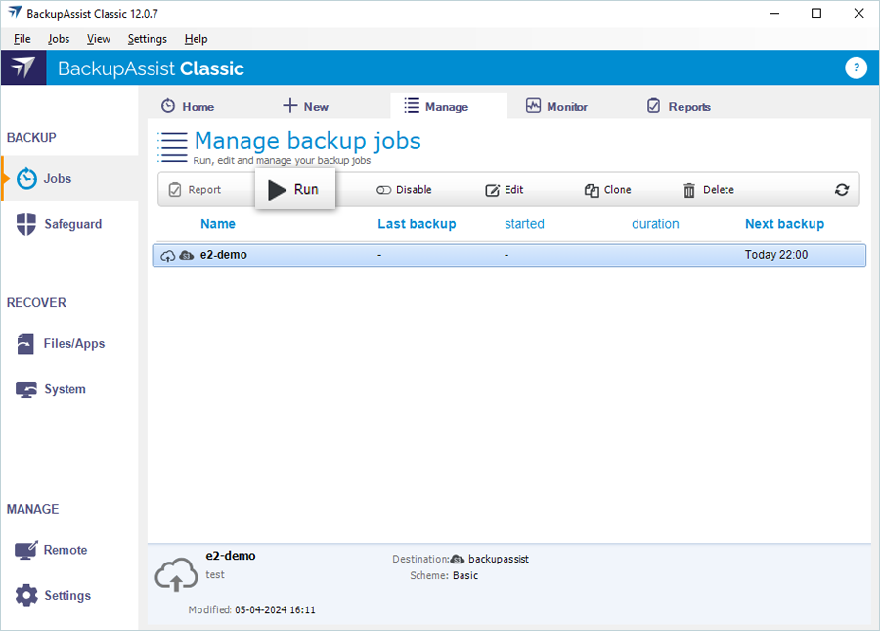880x631 pixels.
Task: Switch to the Reports tab
Action: pyautogui.click(x=679, y=106)
